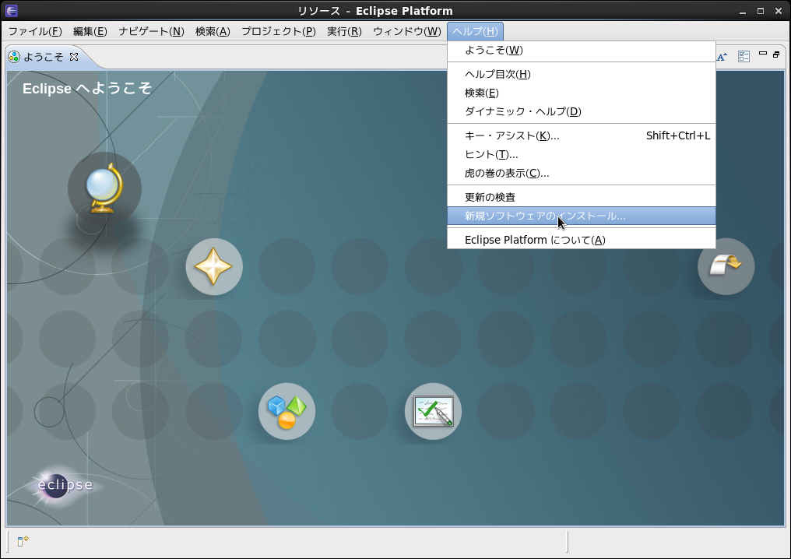Image resolution: width=791 pixels, height=559 pixels.
Task: Click the Overview globe icon
Action: click(104, 189)
